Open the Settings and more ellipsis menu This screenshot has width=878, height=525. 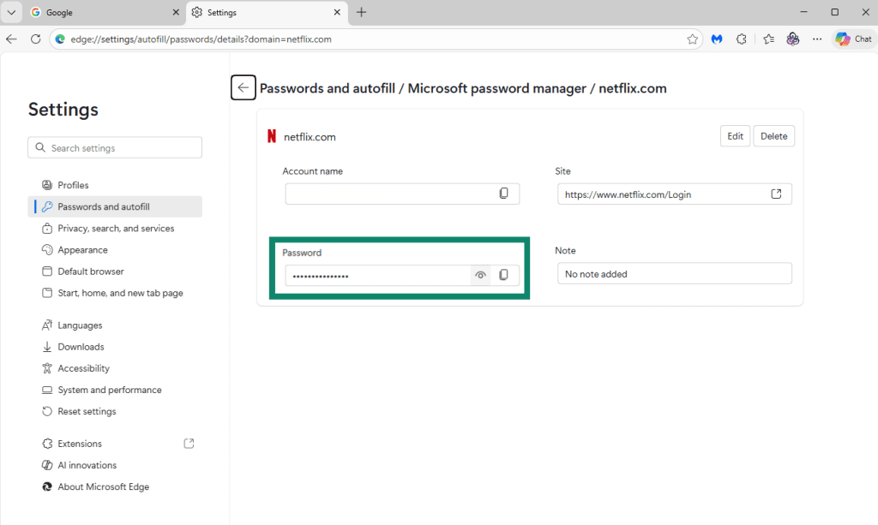pyautogui.click(x=817, y=39)
